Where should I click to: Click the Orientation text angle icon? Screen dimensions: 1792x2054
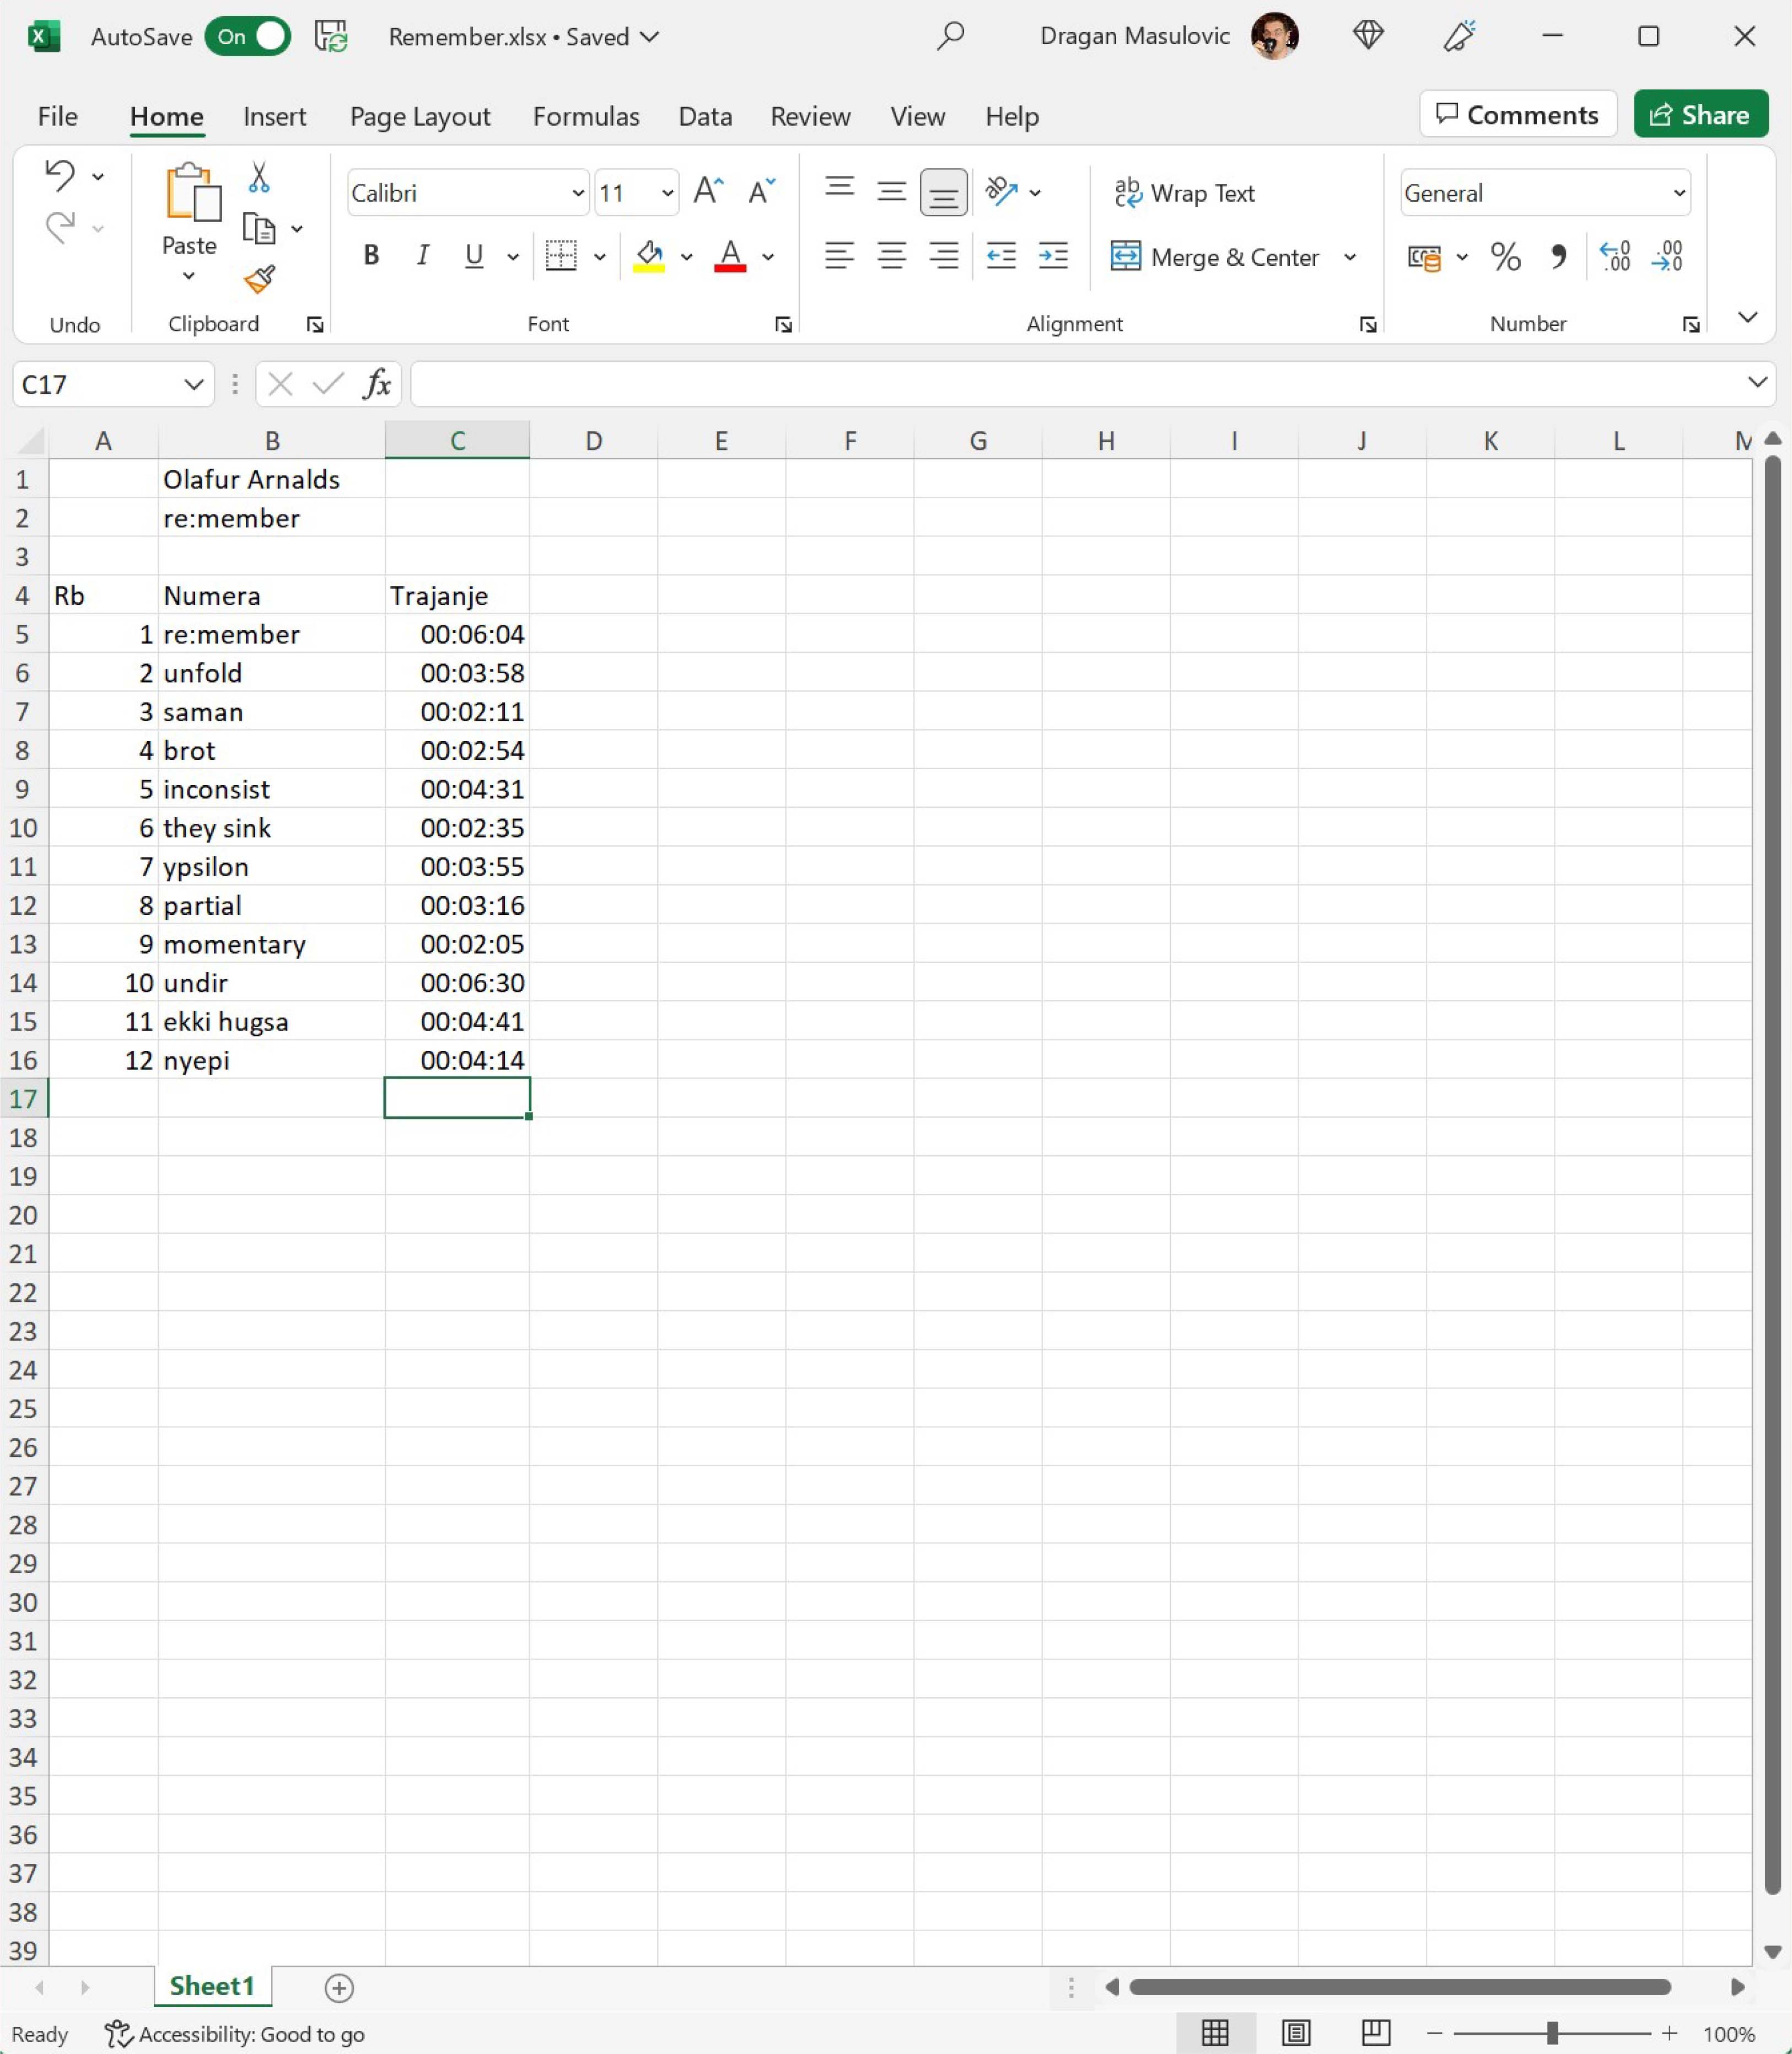pos(1001,191)
